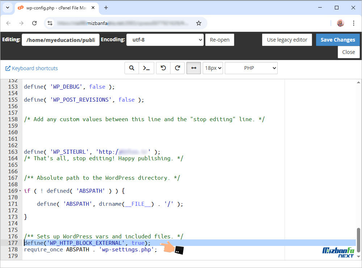Change the PHP language mode dropdown
Image resolution: width=362 pixels, height=268 pixels.
click(x=251, y=68)
